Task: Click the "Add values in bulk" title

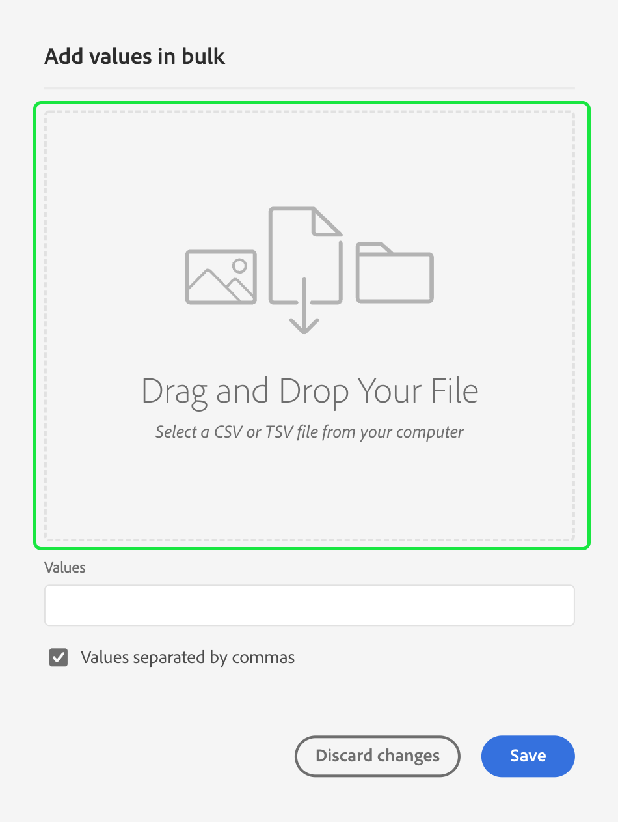Action: coord(135,57)
